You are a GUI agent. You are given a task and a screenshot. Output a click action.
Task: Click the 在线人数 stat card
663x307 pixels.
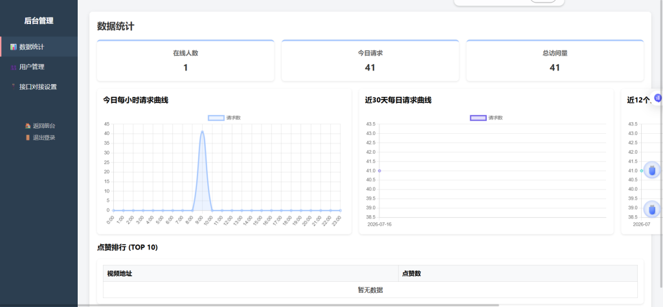point(186,60)
